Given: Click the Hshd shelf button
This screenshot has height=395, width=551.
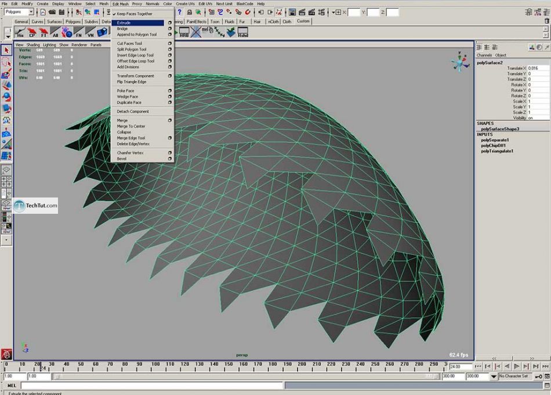Looking at the screenshot, I should point(242,33).
